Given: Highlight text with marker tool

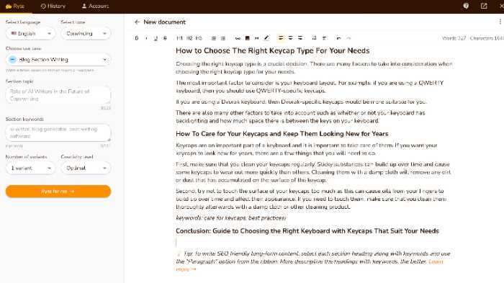Looking at the screenshot, I should click(266, 38).
